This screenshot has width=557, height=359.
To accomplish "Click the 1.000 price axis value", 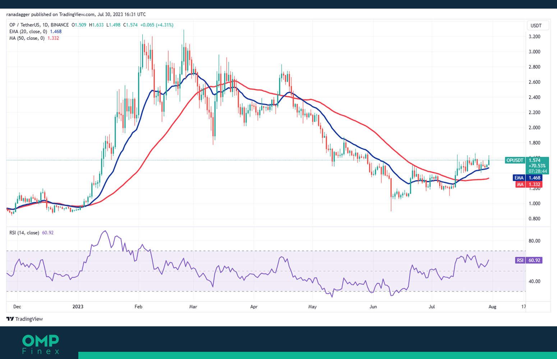I will [534, 204].
